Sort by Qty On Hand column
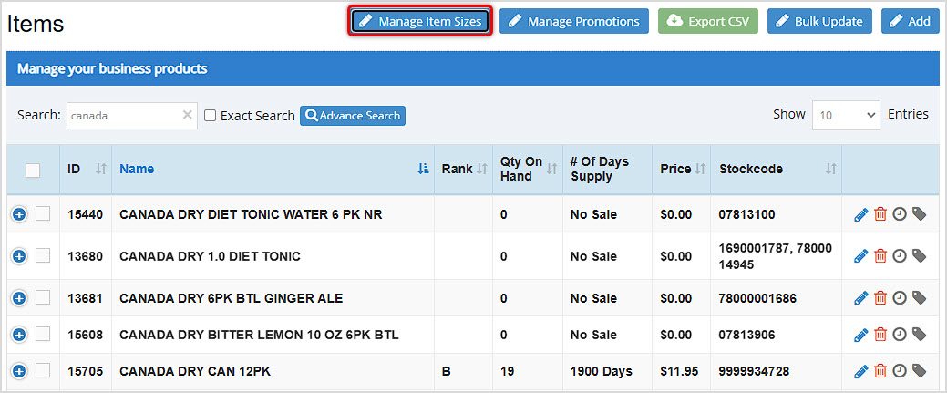 (528, 170)
